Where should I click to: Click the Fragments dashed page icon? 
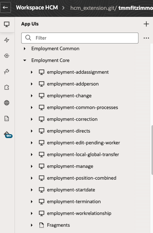(x=42, y=225)
